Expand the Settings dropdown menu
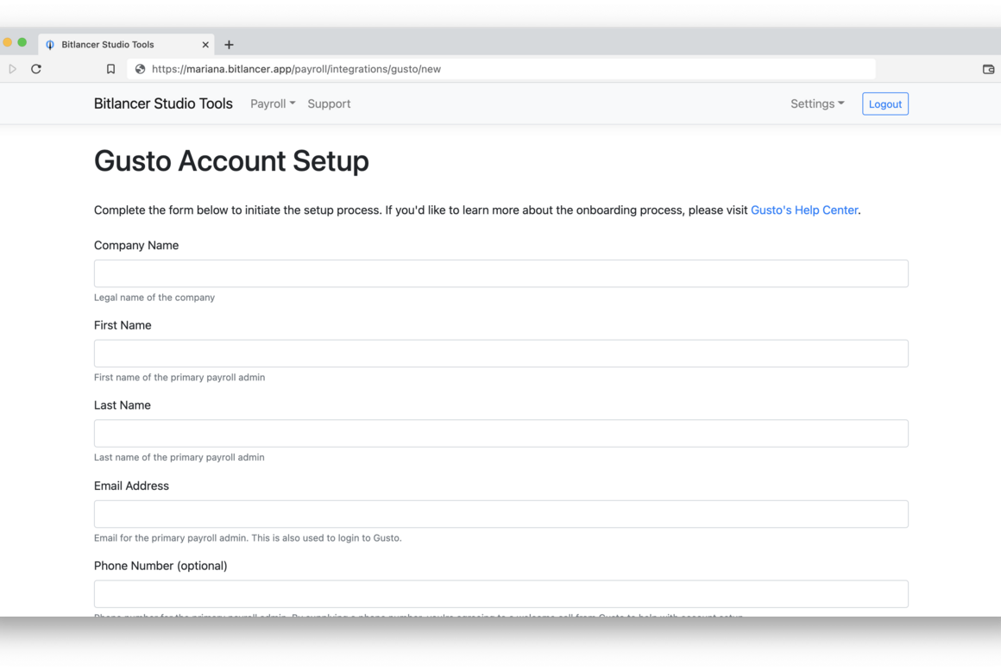 (x=817, y=104)
